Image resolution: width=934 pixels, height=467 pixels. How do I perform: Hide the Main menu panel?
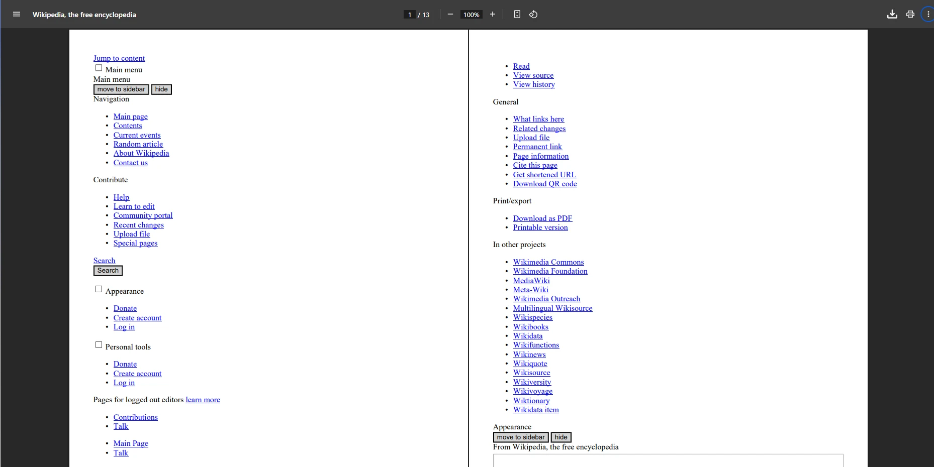161,89
